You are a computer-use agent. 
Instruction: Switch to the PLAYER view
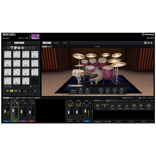pos(9,43)
